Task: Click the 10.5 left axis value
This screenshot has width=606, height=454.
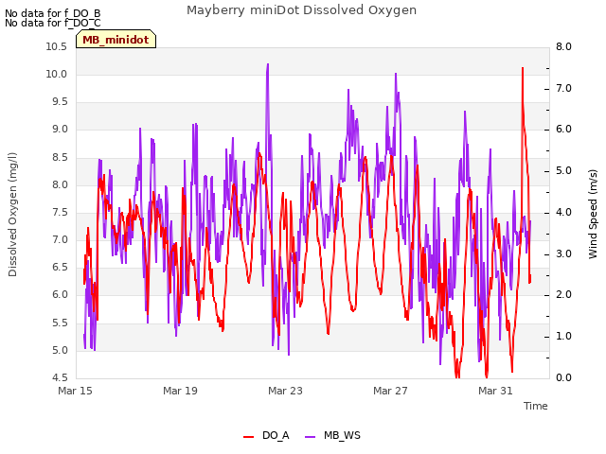Action: click(x=57, y=46)
